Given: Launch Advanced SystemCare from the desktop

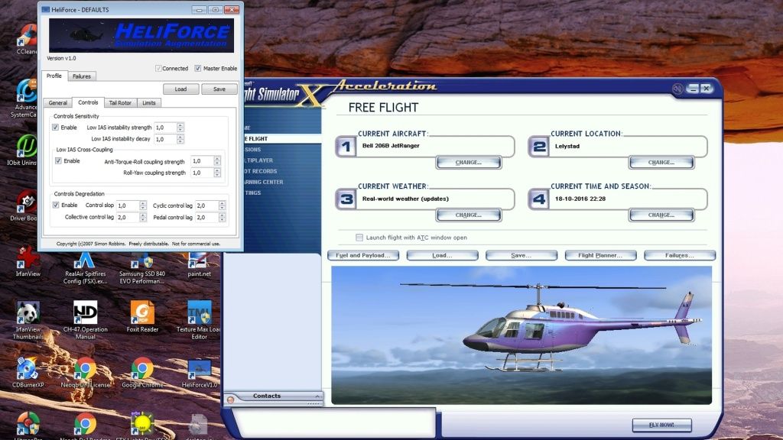Looking at the screenshot, I should [25, 98].
